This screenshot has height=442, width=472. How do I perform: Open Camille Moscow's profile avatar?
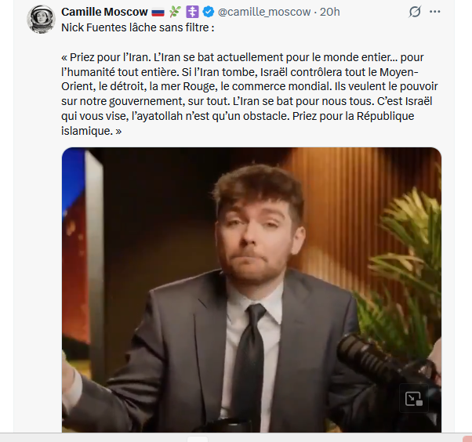[40, 19]
